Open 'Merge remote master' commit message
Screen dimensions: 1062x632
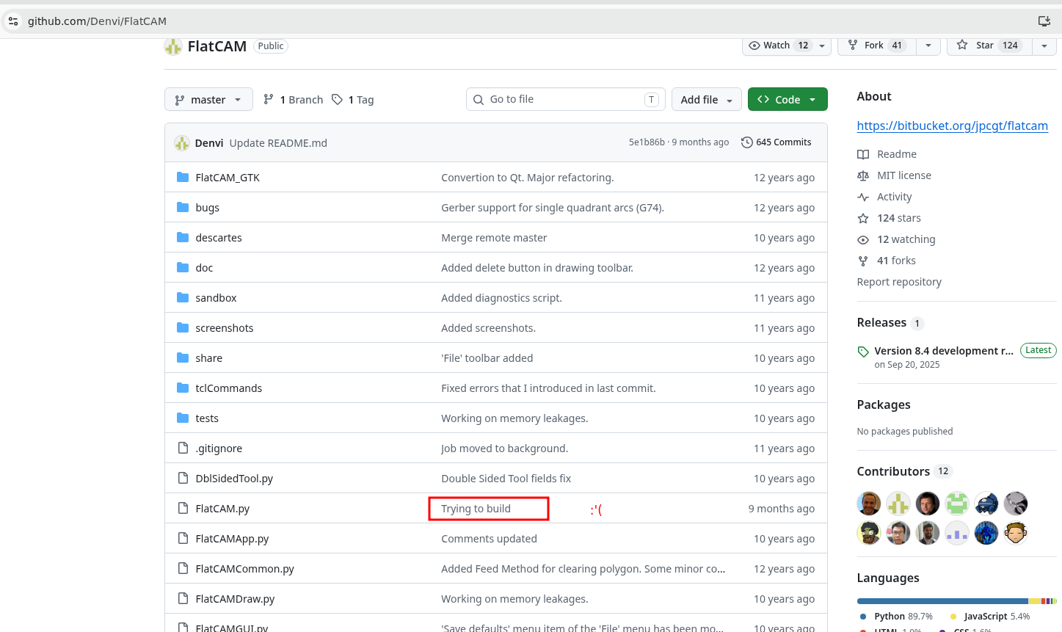tap(494, 238)
